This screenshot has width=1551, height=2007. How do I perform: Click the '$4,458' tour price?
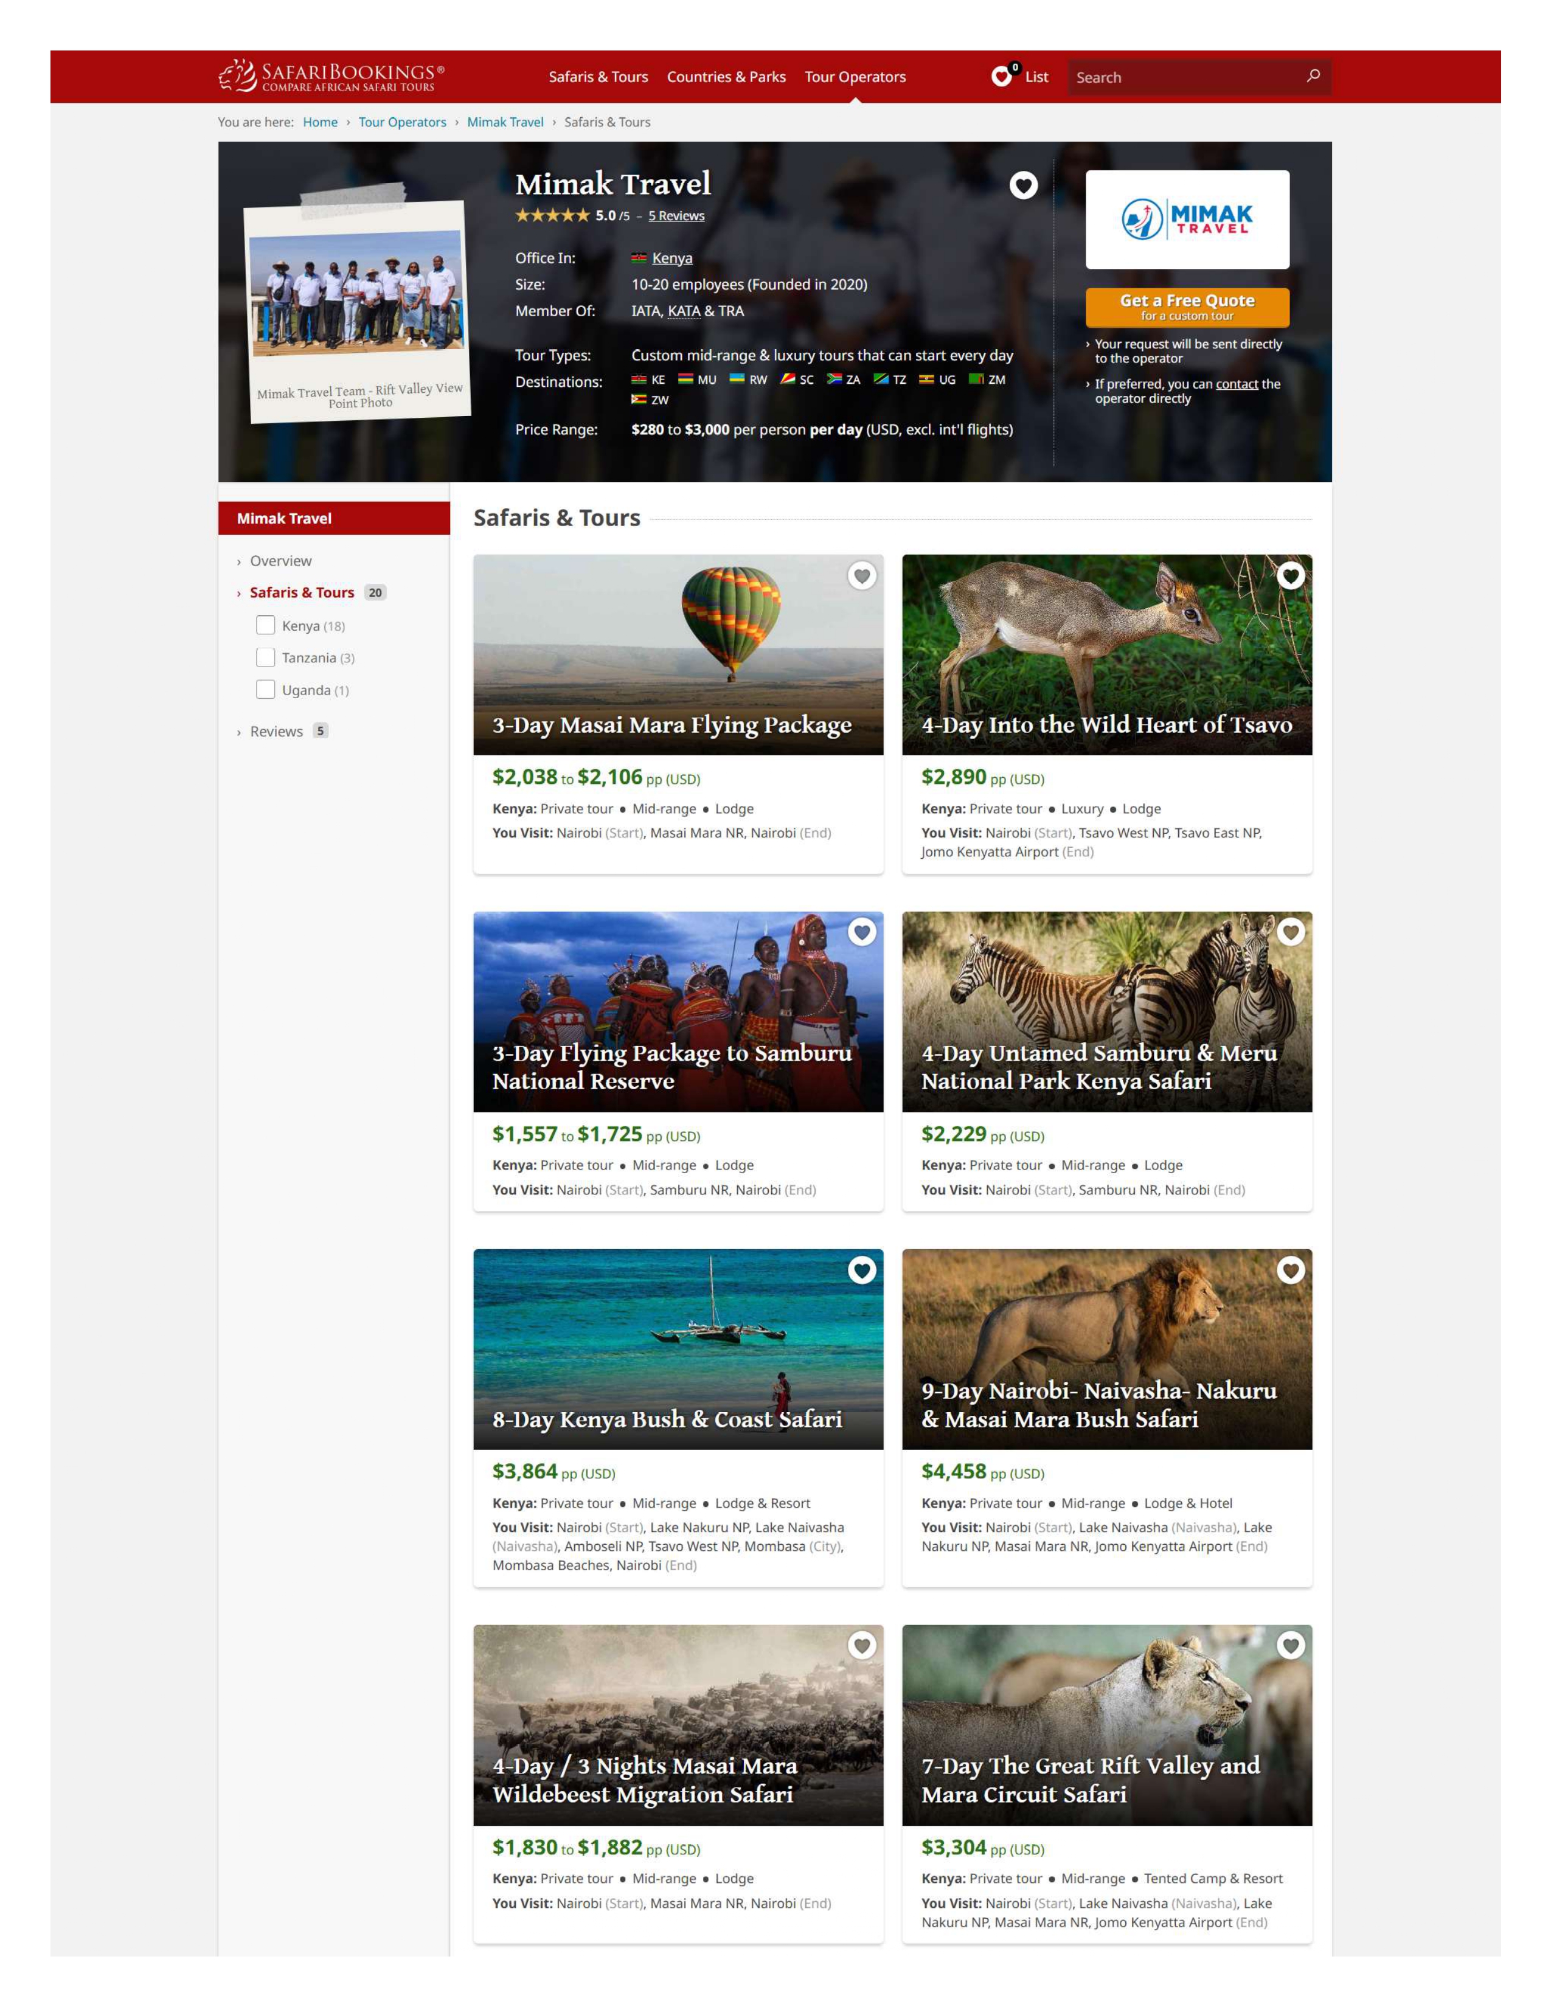(954, 1471)
